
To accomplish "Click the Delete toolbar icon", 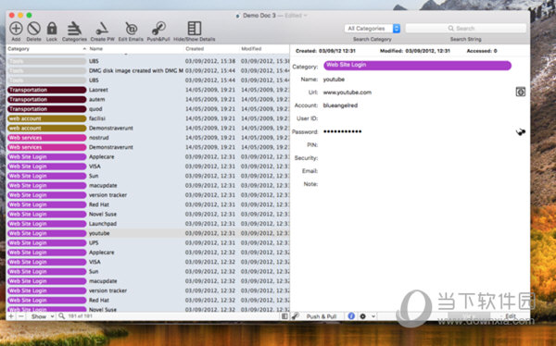I will tap(34, 29).
